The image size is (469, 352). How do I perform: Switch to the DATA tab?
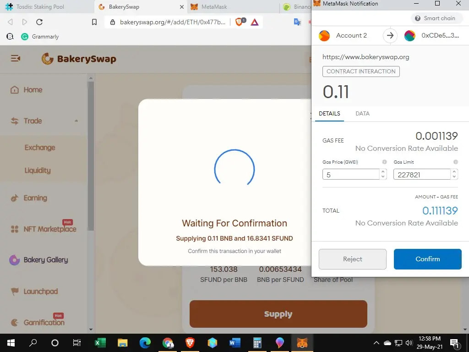pyautogui.click(x=363, y=114)
